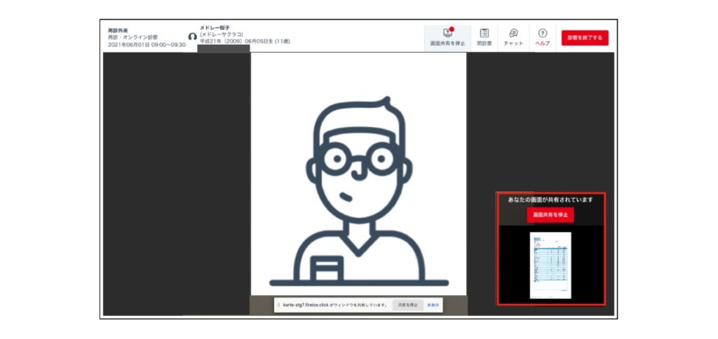The height and width of the screenshot is (339, 718).
Task: Click the patient birth date text
Action: pyautogui.click(x=245, y=41)
